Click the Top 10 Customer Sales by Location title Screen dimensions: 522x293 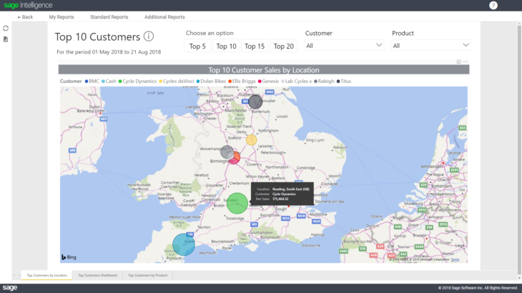[x=264, y=70]
